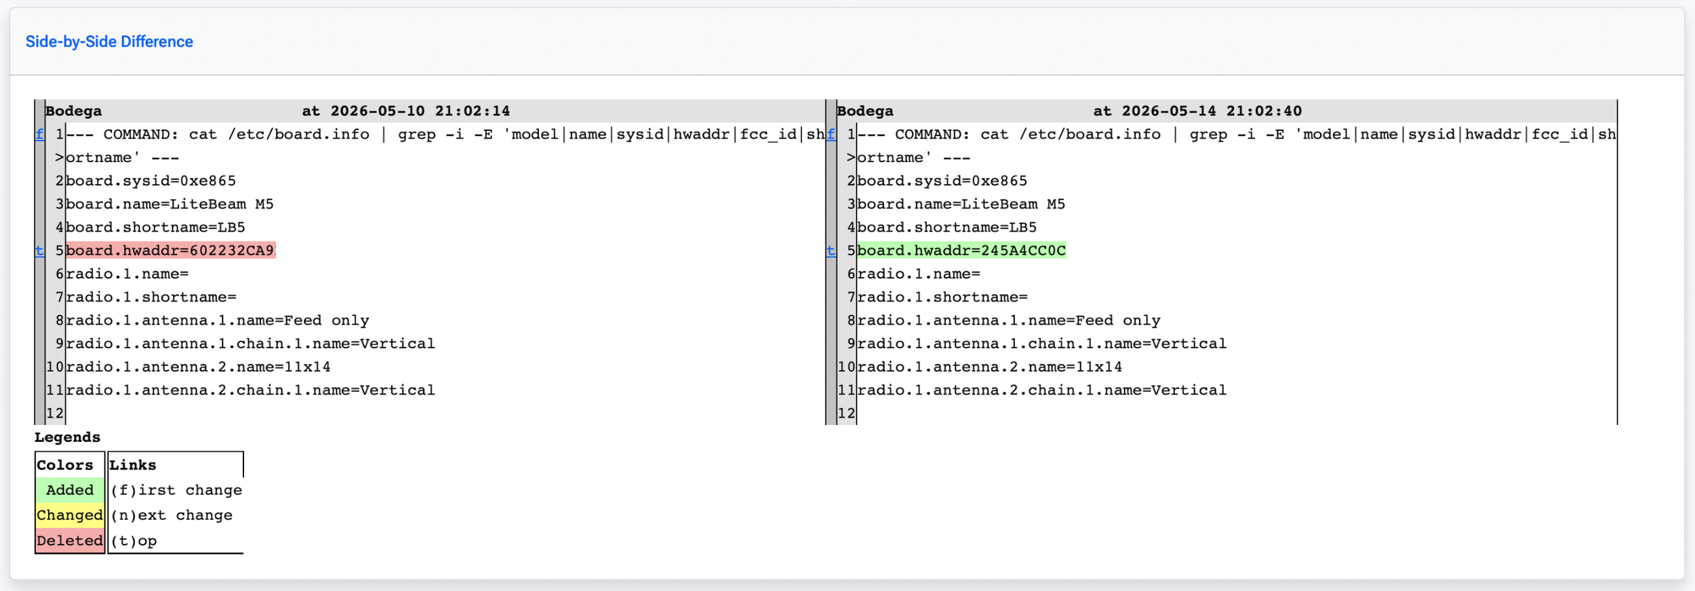Screen dimensions: 1695x591
Task: Click board.shortname=LB5 in the left pane
Action: [155, 228]
